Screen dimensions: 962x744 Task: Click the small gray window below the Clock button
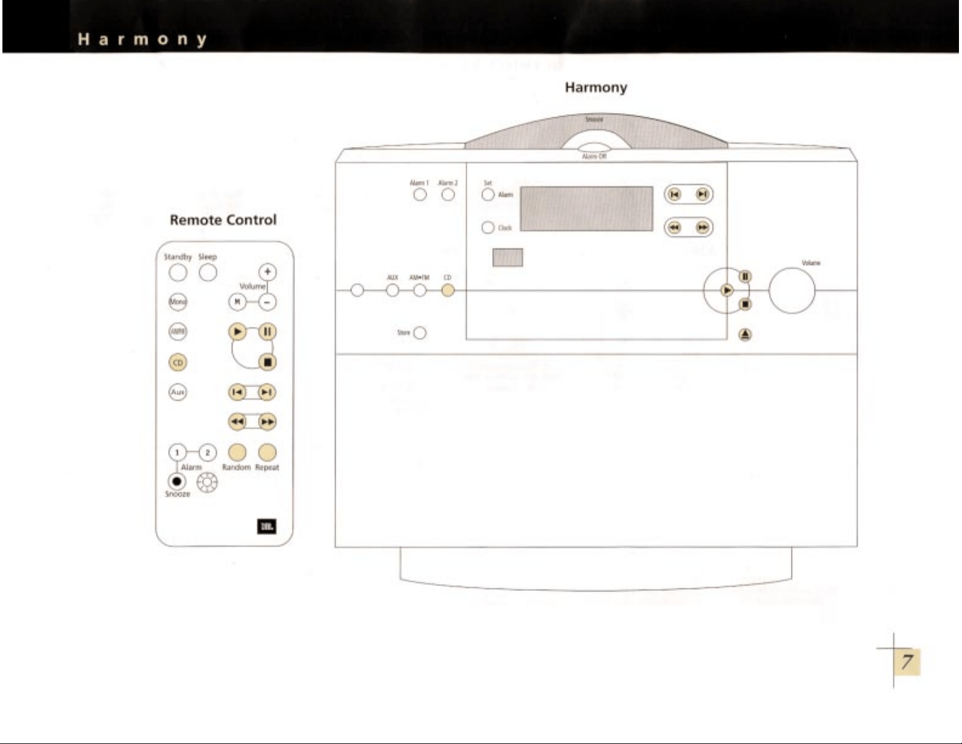[x=507, y=258]
